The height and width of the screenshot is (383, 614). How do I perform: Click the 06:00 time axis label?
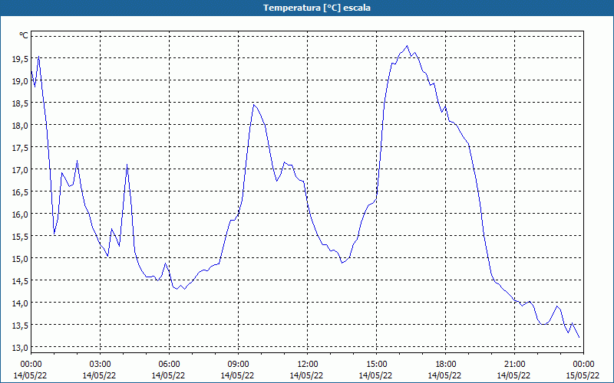[169, 365]
